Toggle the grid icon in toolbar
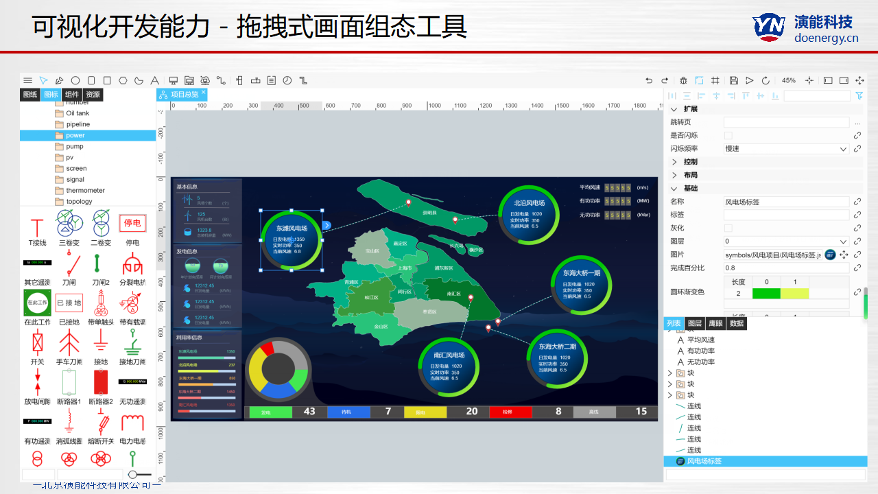This screenshot has height=494, width=878. click(715, 80)
